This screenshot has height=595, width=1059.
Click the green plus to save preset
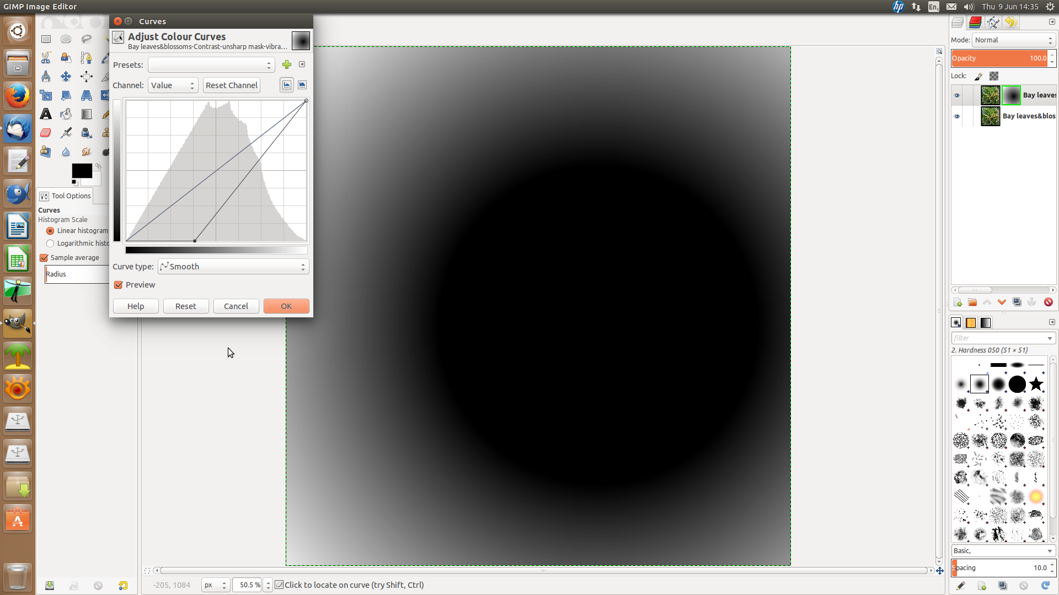[x=287, y=65]
